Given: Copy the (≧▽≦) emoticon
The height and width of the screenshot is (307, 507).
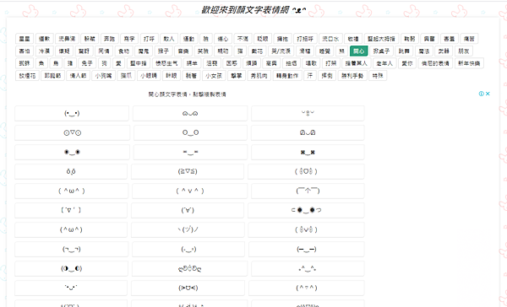Looking at the screenshot, I should point(188,171).
